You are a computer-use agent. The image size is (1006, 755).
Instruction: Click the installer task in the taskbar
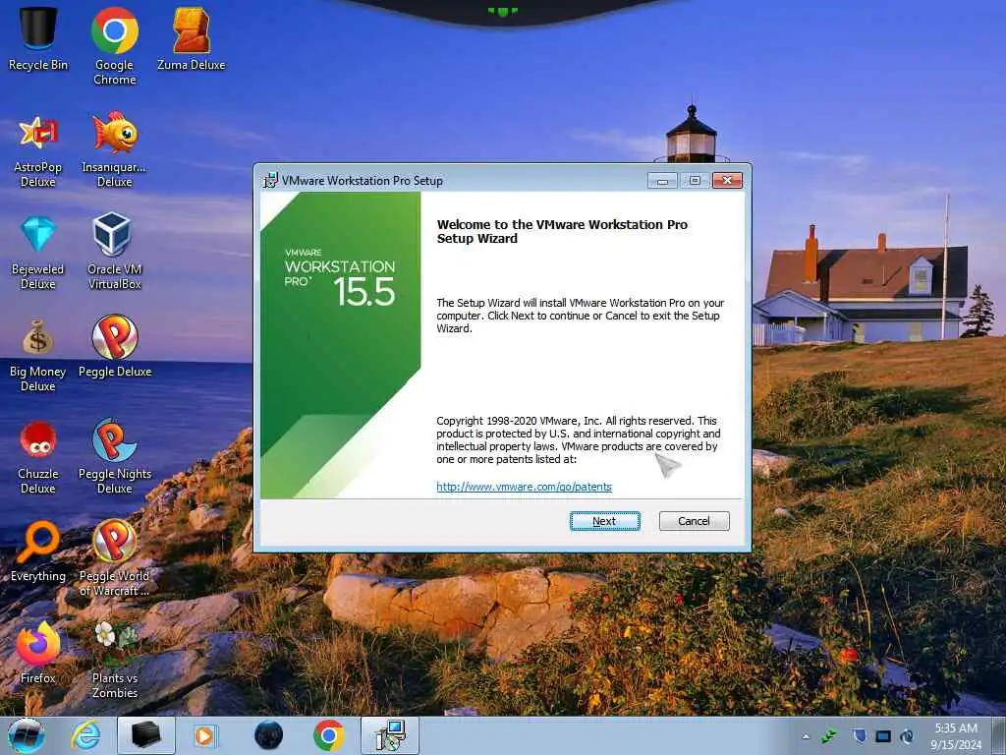click(389, 735)
